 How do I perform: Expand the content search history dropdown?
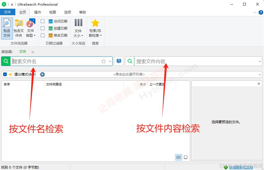pos(260,61)
